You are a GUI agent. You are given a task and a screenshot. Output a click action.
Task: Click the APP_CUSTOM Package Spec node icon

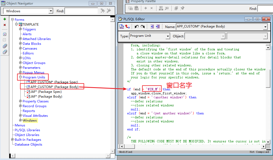pos(28,82)
